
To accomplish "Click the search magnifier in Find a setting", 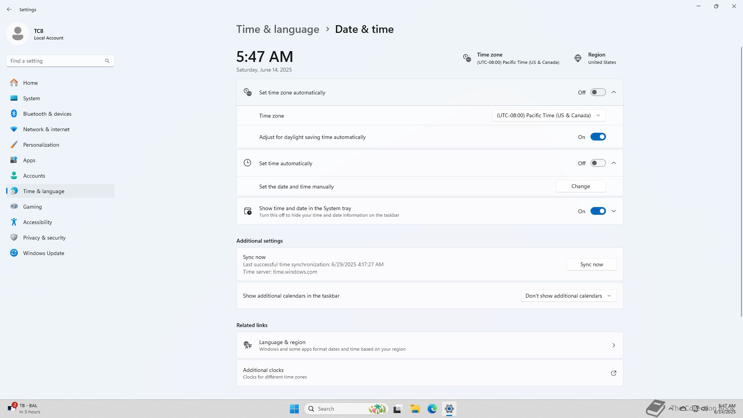I will click(107, 61).
